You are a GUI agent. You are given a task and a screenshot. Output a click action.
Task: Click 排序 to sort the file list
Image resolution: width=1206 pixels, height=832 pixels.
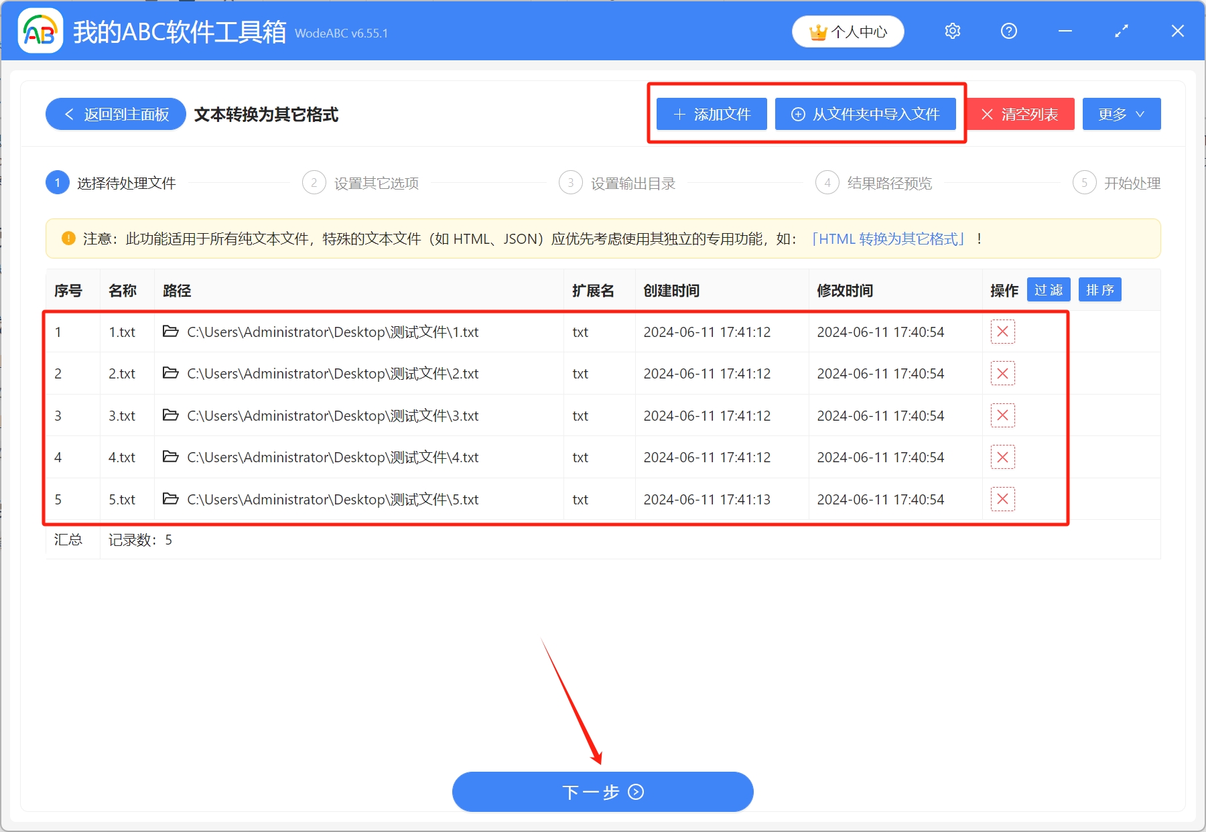[x=1099, y=289]
